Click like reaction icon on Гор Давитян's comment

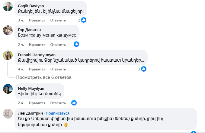click(76, 44)
